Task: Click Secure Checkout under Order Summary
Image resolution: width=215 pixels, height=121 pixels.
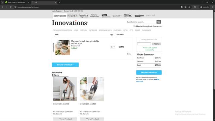Action: [x=149, y=73]
